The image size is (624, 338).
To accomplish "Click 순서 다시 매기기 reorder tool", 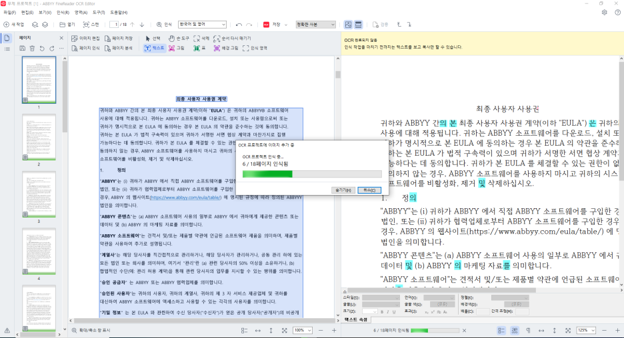I will 232,39.
